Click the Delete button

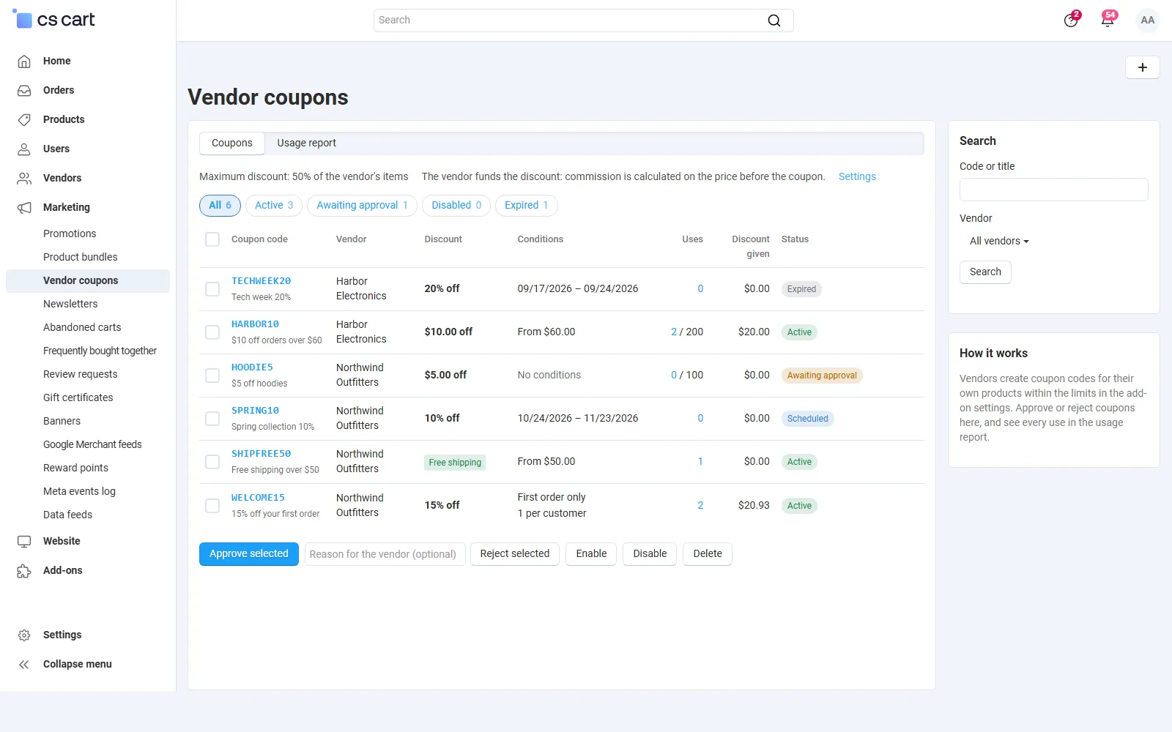click(x=708, y=553)
